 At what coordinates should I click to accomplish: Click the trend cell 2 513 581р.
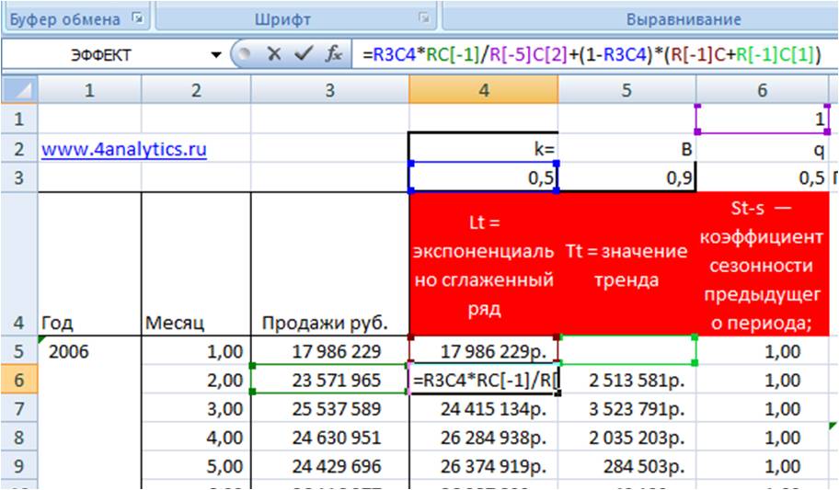point(626,380)
